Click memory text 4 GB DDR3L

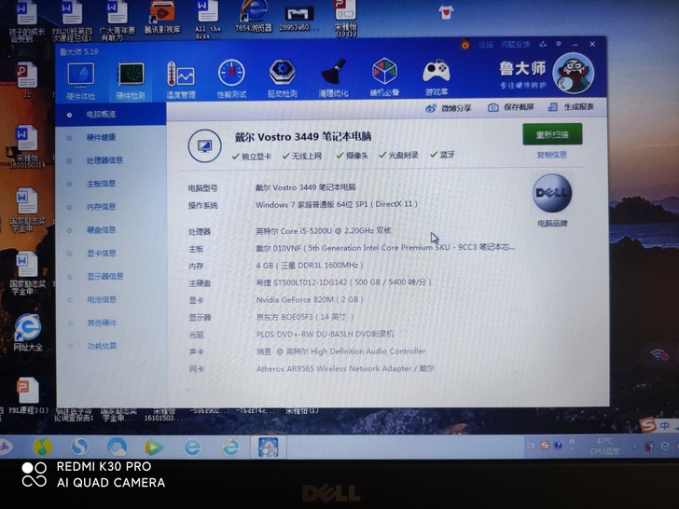[x=310, y=265]
